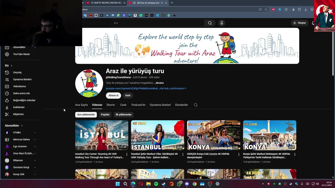This screenshot has width=335, height=188.
Task: Open browser downloads arrow icon
Action: pos(305,9)
